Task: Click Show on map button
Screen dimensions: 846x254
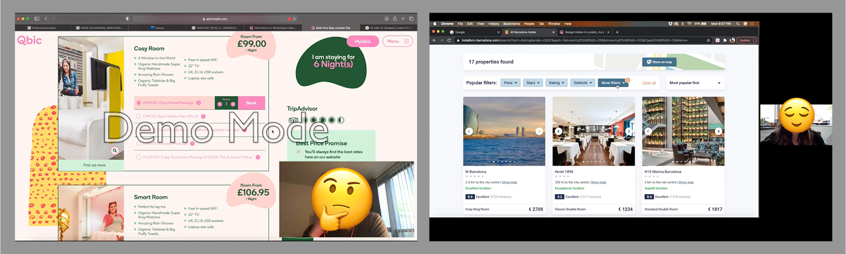Action: pos(659,62)
